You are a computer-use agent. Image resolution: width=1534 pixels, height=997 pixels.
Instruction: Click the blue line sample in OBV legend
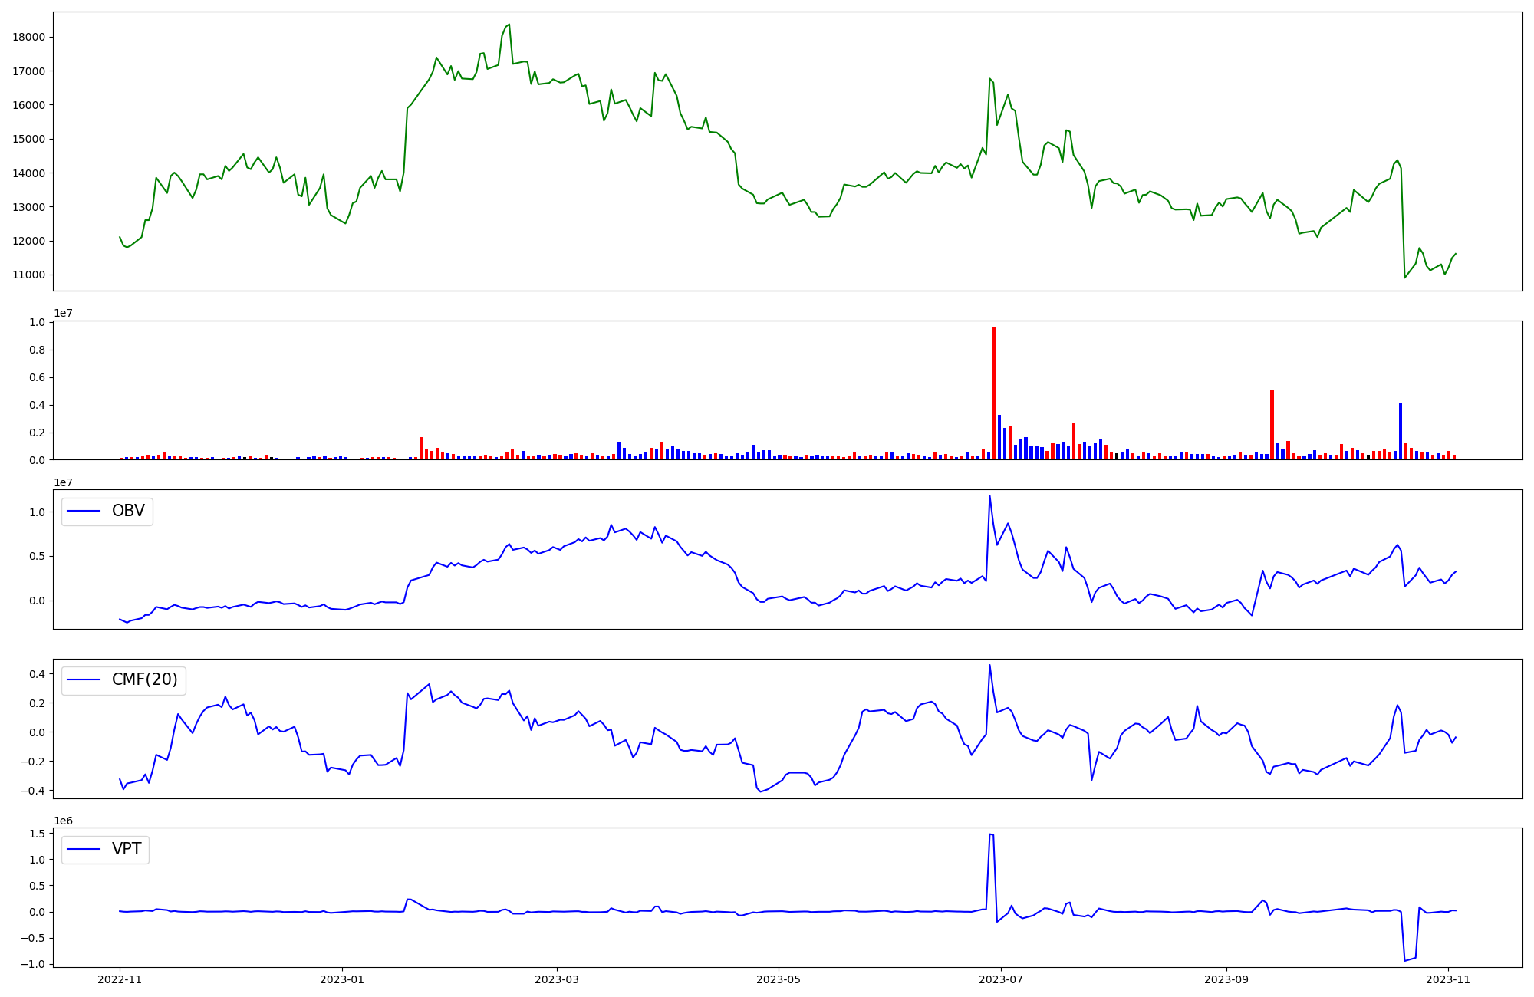point(84,511)
